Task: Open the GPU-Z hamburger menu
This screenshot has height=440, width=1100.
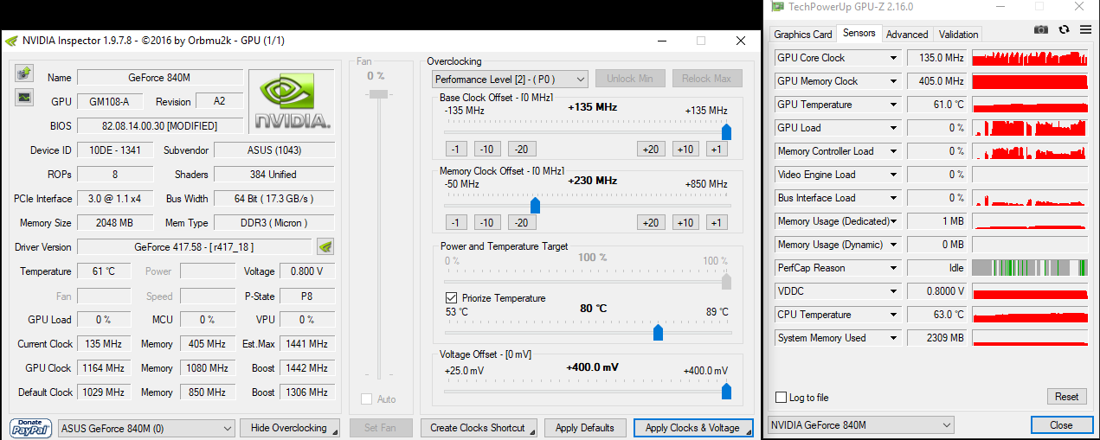Action: 1085,29
